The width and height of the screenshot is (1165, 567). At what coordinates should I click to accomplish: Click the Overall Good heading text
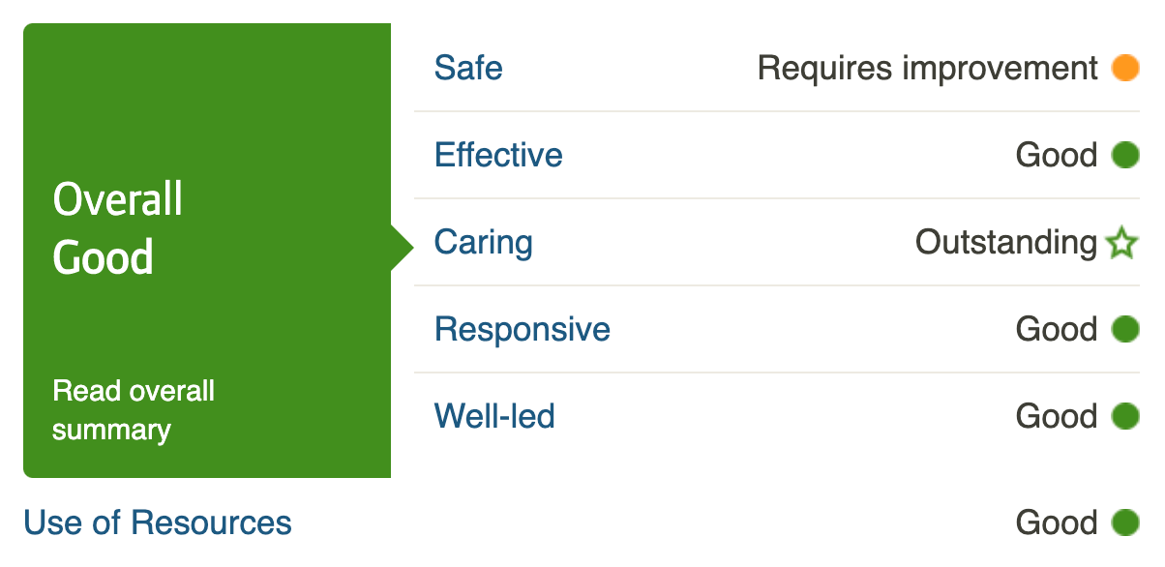pyautogui.click(x=117, y=228)
